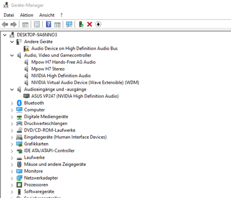Expand the Prozessoren category
Screen dimensions: 231x198
point(12,185)
